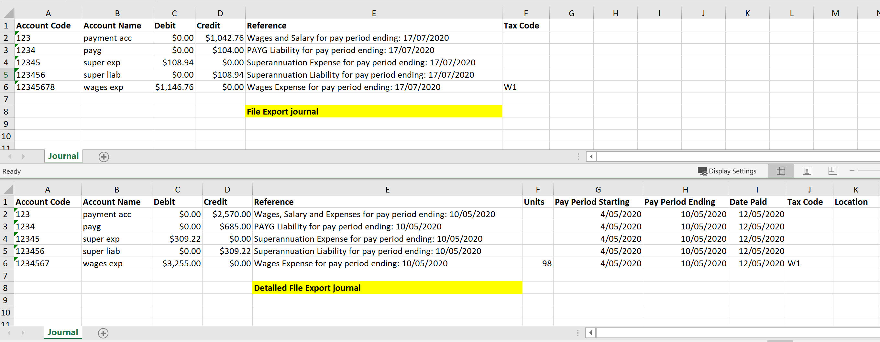Click yellow 'Detailed File Export journal' cell
The width and height of the screenshot is (880, 342).
387,288
